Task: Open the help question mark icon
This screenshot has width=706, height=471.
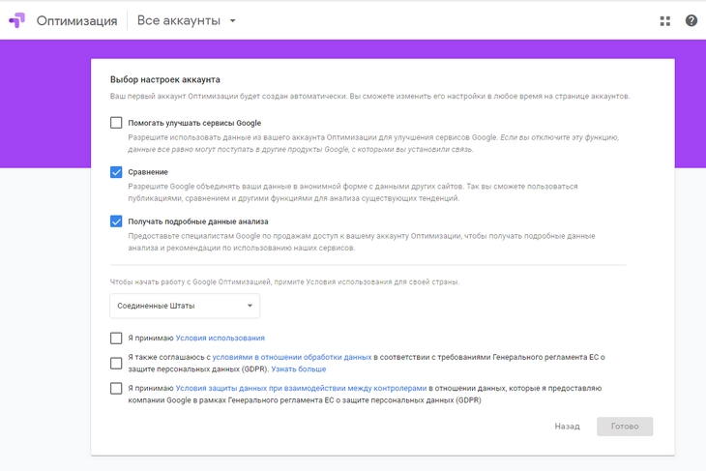Action: 691,20
